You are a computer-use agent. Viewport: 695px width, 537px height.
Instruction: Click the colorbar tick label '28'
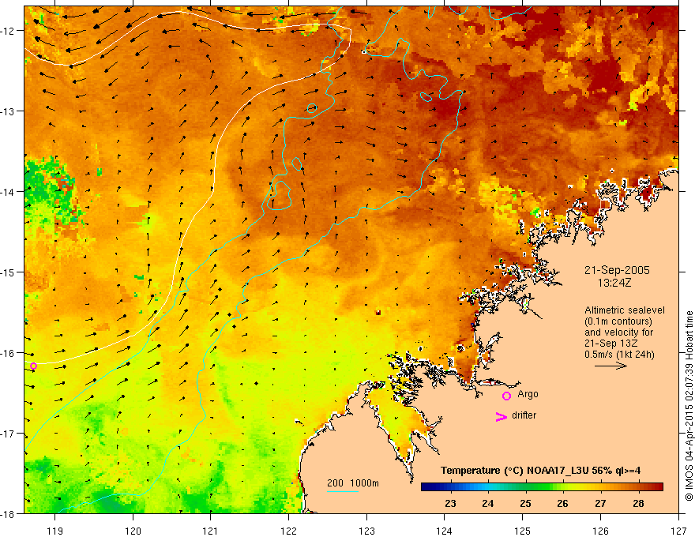click(x=638, y=504)
